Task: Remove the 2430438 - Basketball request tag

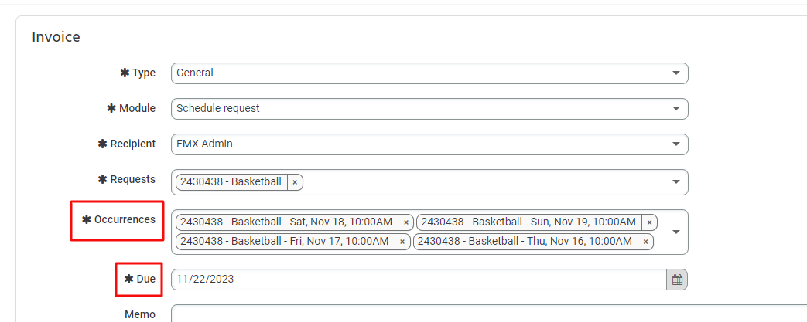Action: point(295,182)
